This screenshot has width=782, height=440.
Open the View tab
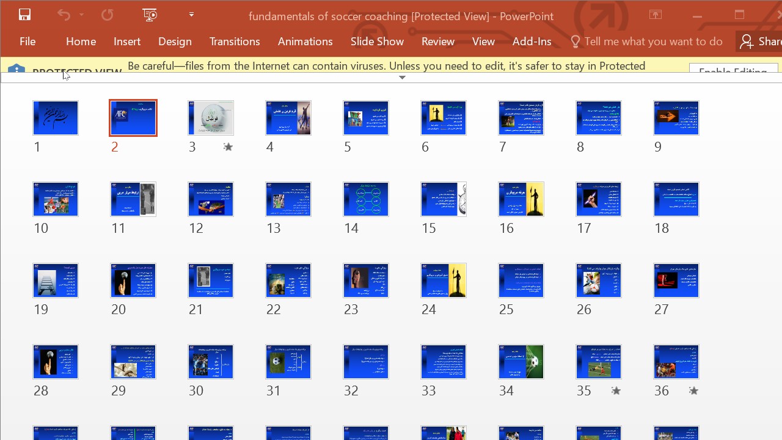coord(483,42)
